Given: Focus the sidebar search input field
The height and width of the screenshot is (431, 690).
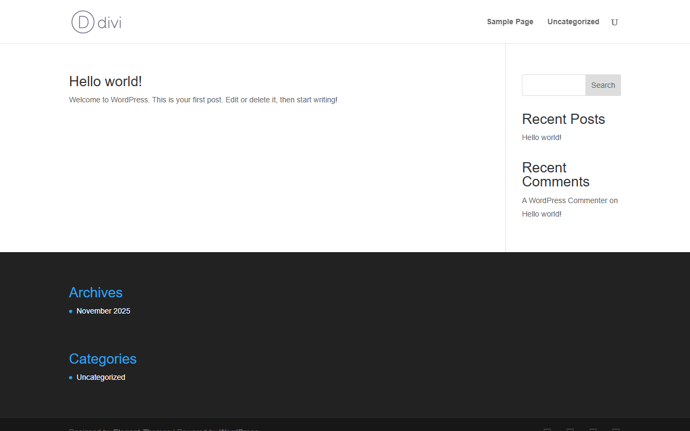Looking at the screenshot, I should click(x=554, y=85).
